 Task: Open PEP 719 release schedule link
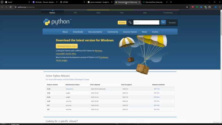click(156, 89)
